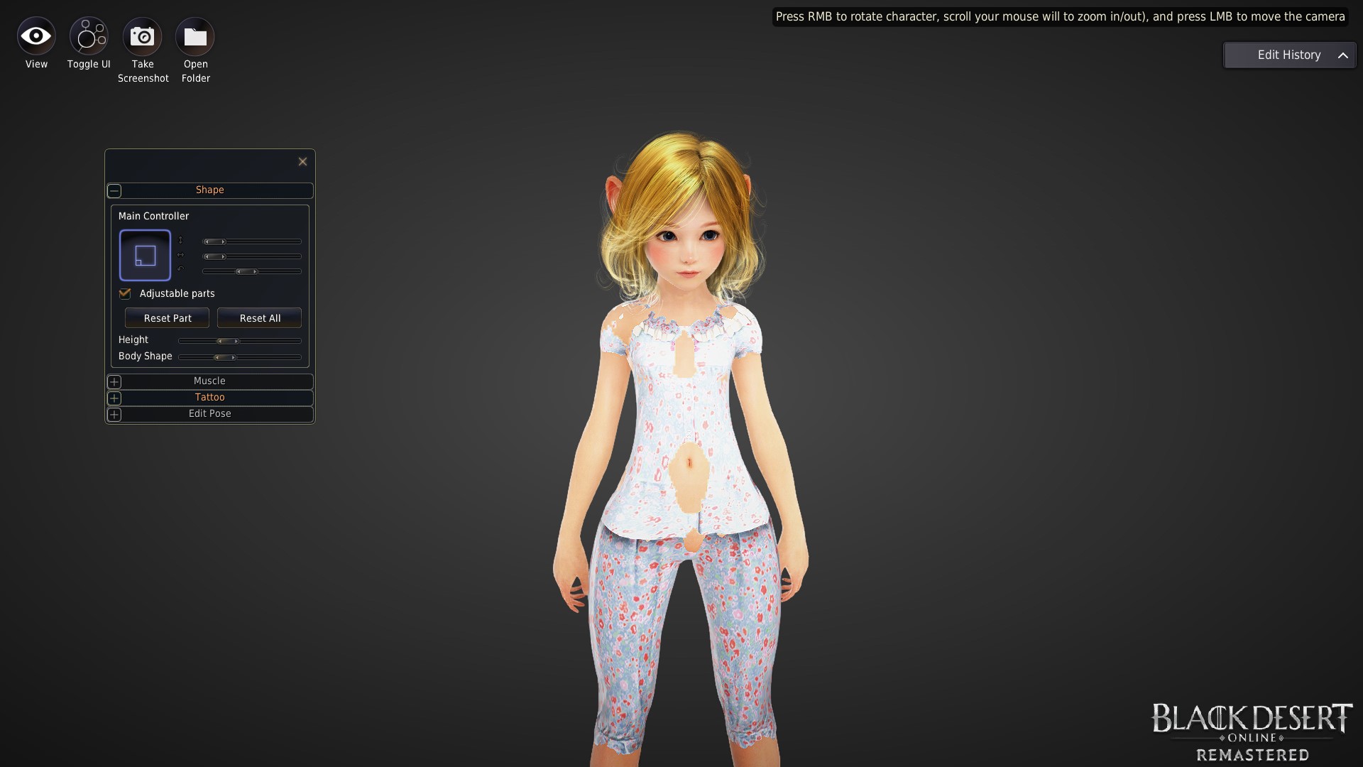1363x767 pixels.
Task: Click the Toggle UI icon
Action: (x=89, y=36)
